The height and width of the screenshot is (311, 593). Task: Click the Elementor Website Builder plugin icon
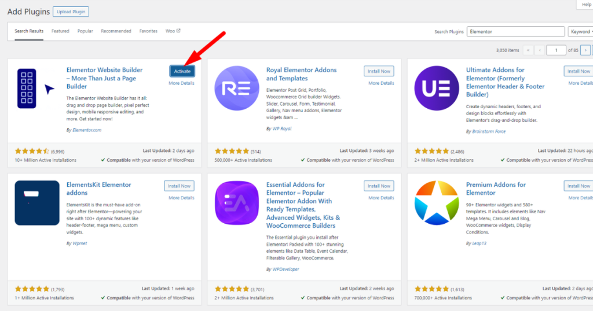click(37, 88)
